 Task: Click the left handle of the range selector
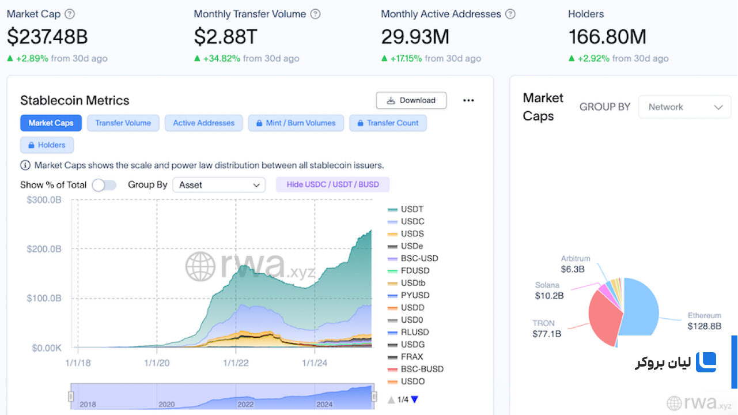[x=71, y=396]
